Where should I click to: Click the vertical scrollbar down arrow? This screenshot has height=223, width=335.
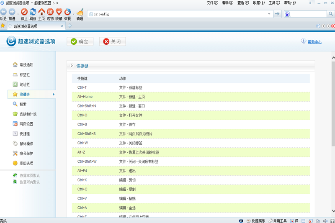(x=333, y=211)
